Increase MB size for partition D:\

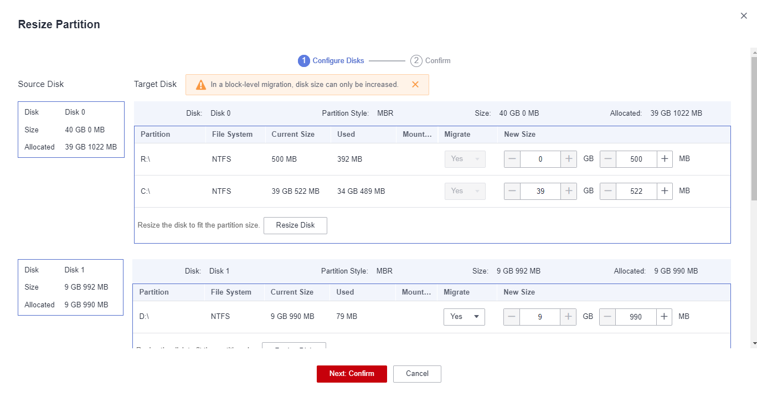click(x=664, y=317)
